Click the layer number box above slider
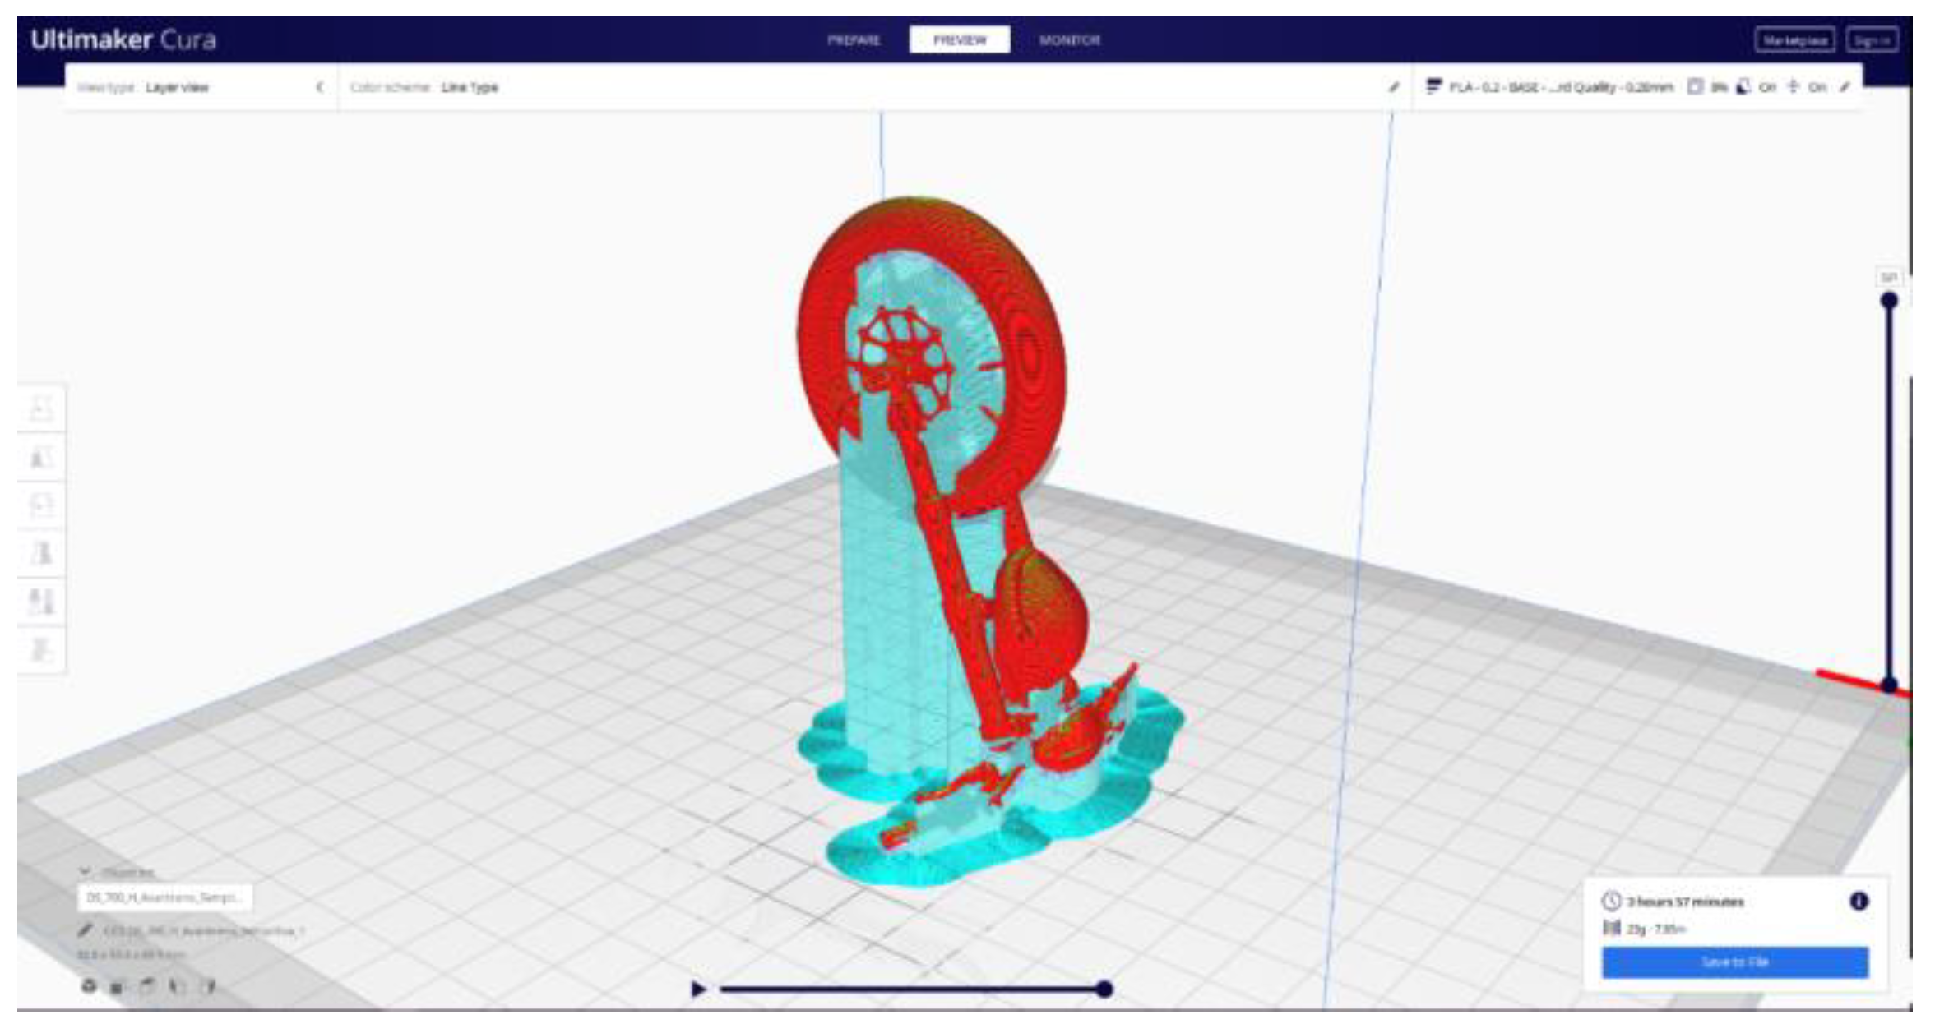1935x1024 pixels. pyautogui.click(x=1889, y=277)
